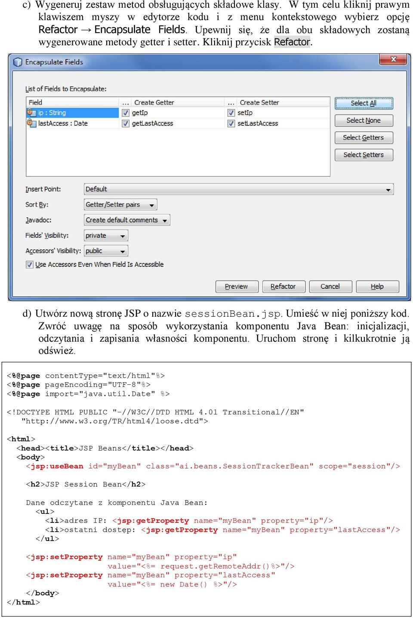Click the Field column header

click(72, 102)
